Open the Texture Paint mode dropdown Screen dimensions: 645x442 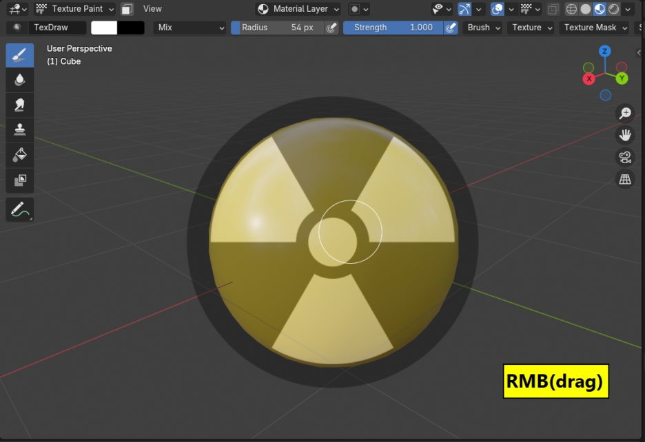(x=74, y=9)
